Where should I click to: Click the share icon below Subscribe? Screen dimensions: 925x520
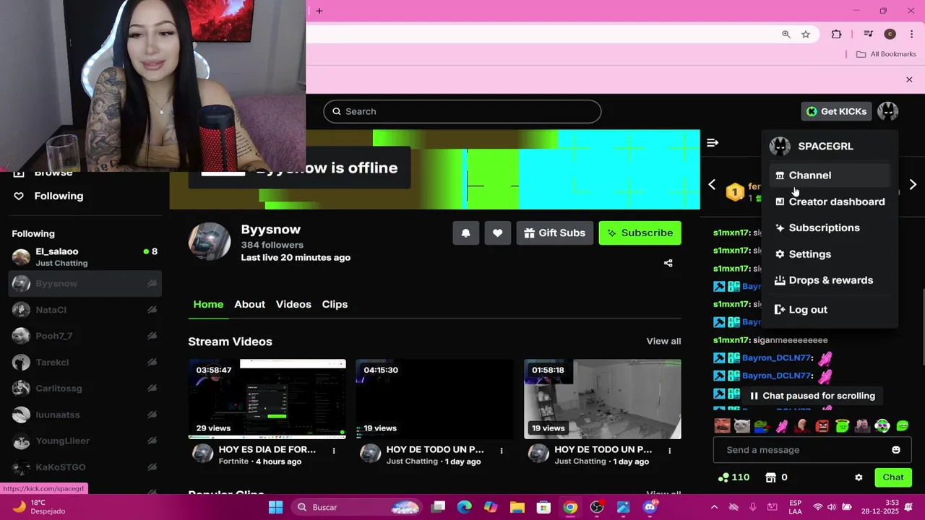click(668, 263)
